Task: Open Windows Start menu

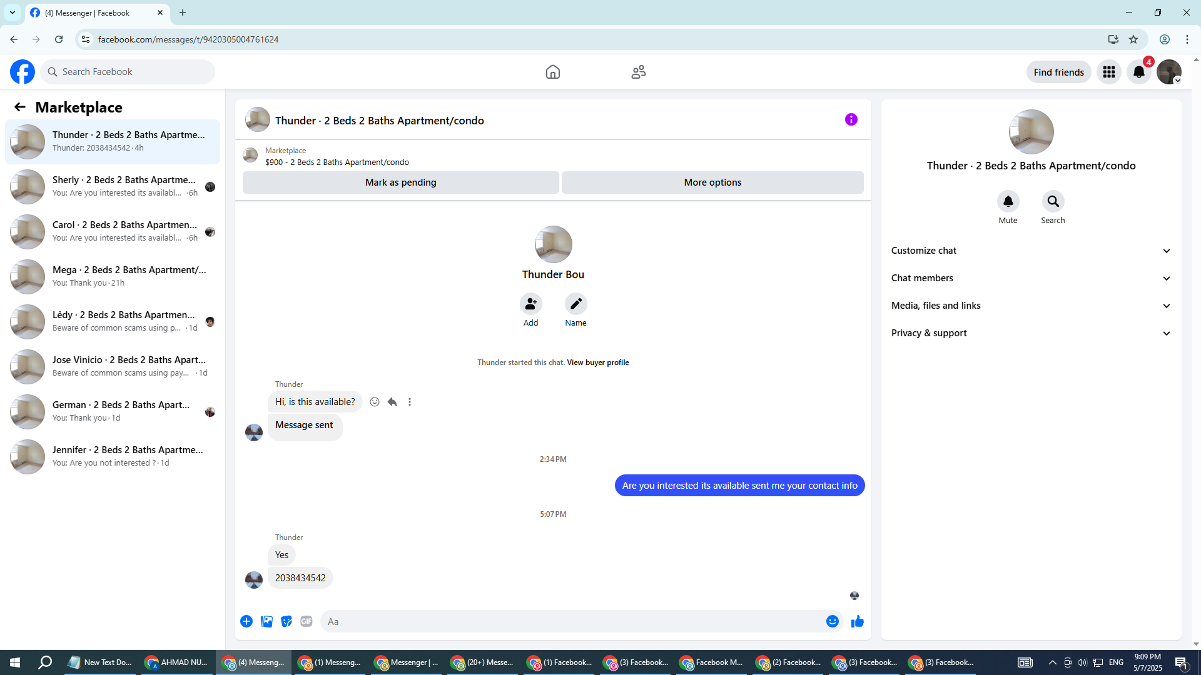Action: [15, 662]
